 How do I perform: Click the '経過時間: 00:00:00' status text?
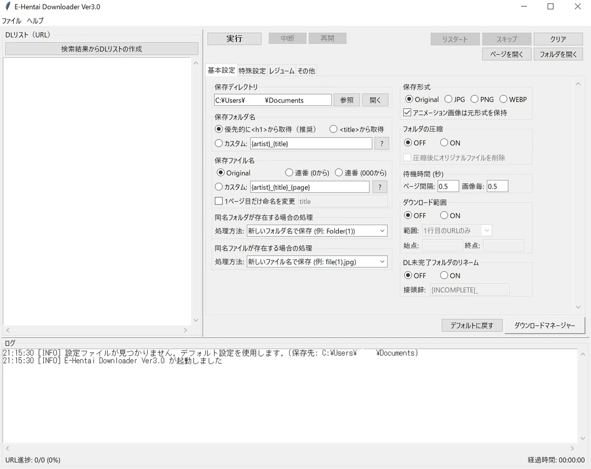pyautogui.click(x=556, y=460)
